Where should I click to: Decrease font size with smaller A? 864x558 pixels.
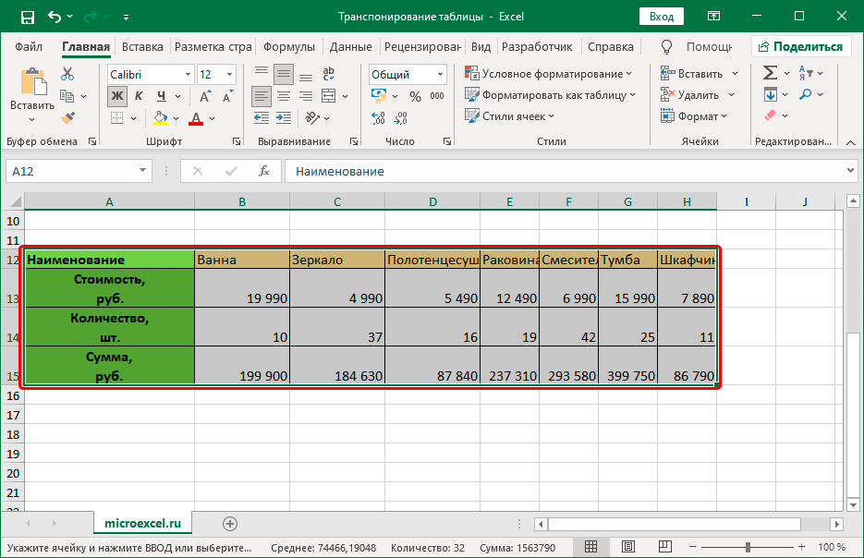coord(227,96)
